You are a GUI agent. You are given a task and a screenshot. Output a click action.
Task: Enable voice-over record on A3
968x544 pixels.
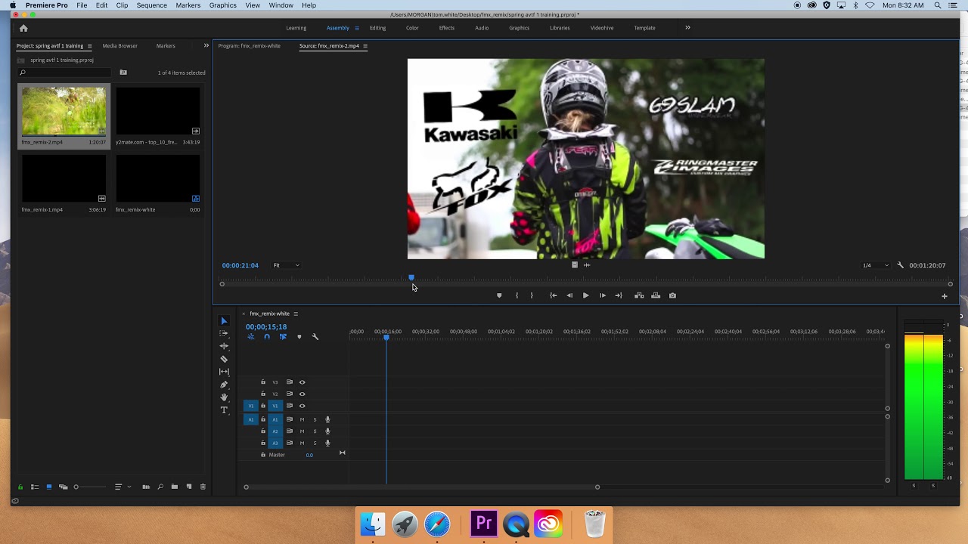[x=327, y=443]
